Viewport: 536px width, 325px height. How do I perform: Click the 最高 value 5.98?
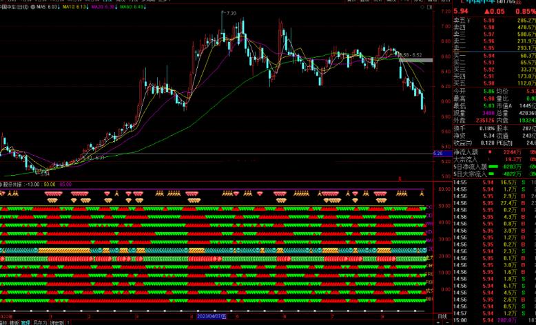[489, 98]
